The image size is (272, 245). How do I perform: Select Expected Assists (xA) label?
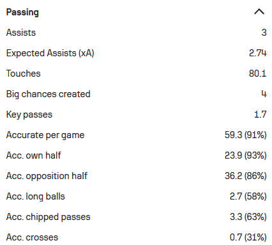pyautogui.click(x=50, y=53)
